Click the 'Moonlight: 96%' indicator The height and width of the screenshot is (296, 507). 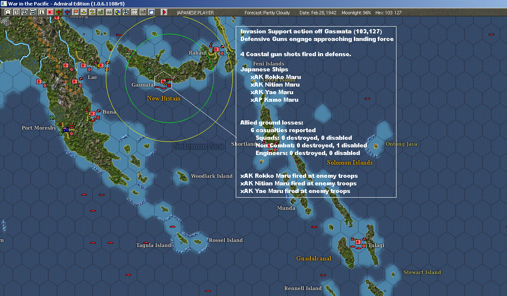click(356, 13)
